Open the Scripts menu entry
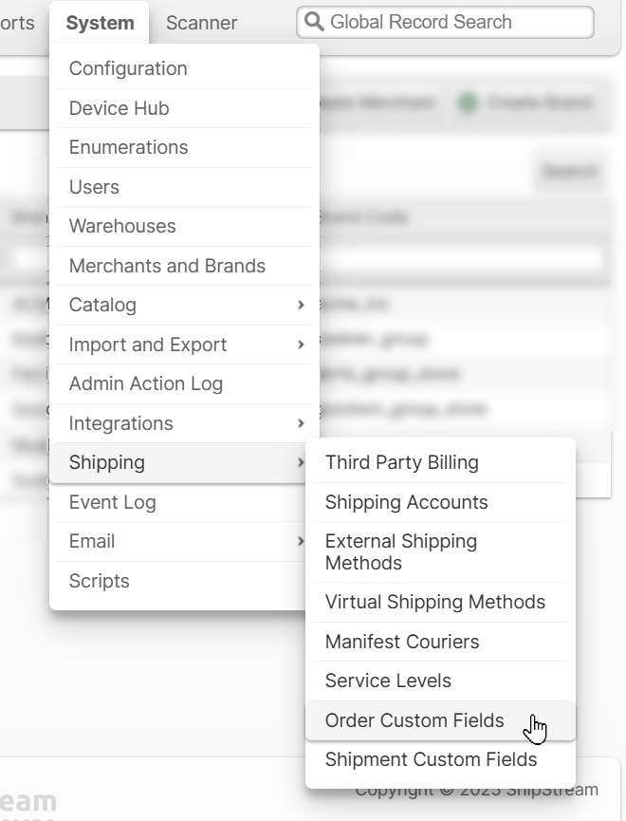The height and width of the screenshot is (821, 626). [x=99, y=581]
